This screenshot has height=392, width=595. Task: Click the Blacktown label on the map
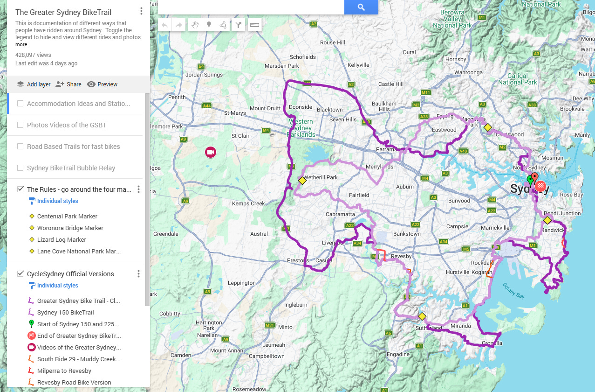pyautogui.click(x=329, y=110)
